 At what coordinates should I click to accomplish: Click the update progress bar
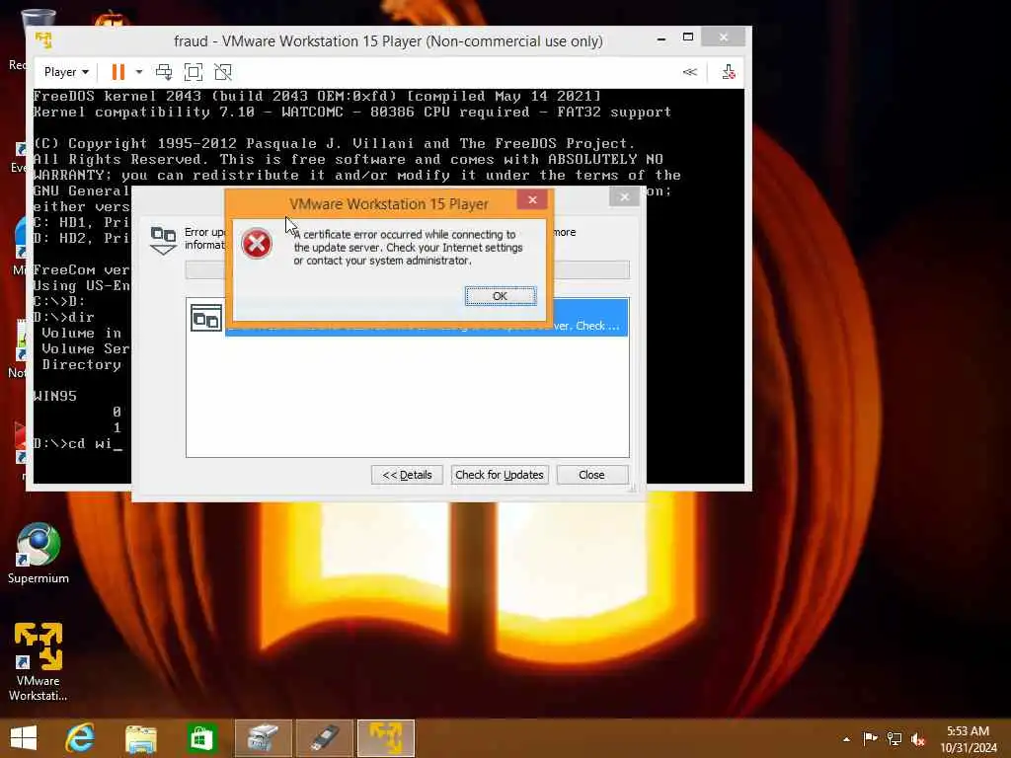pos(407,270)
